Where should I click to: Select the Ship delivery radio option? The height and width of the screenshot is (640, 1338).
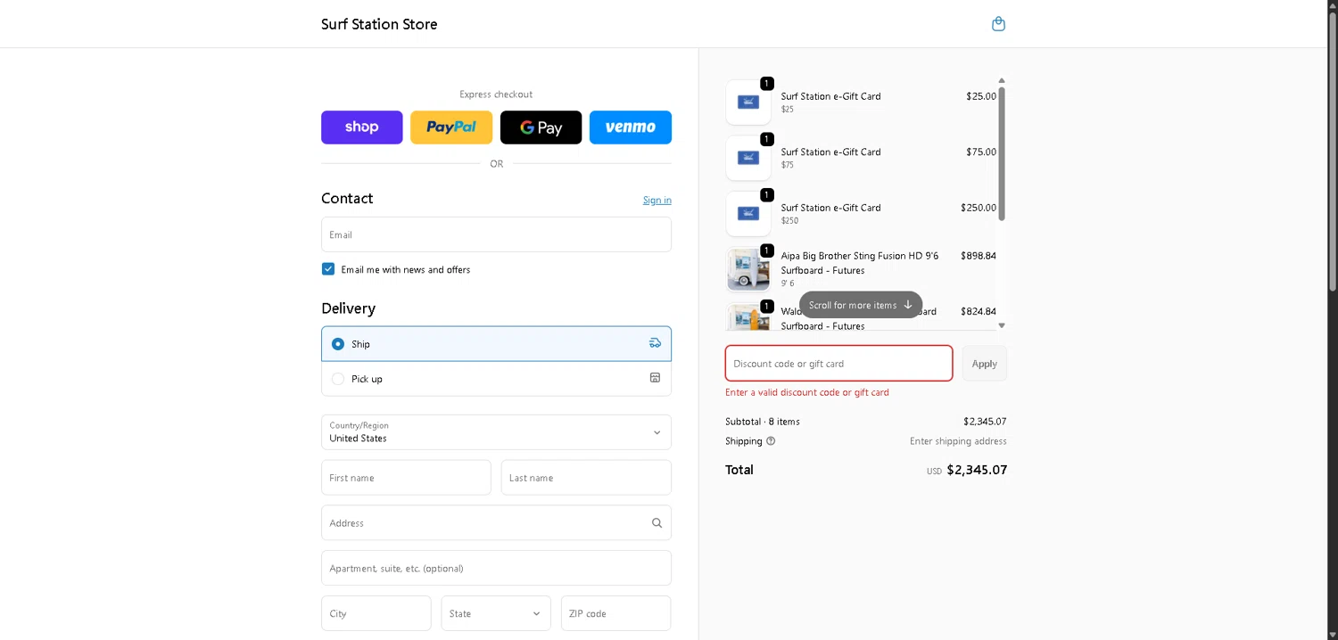(338, 344)
